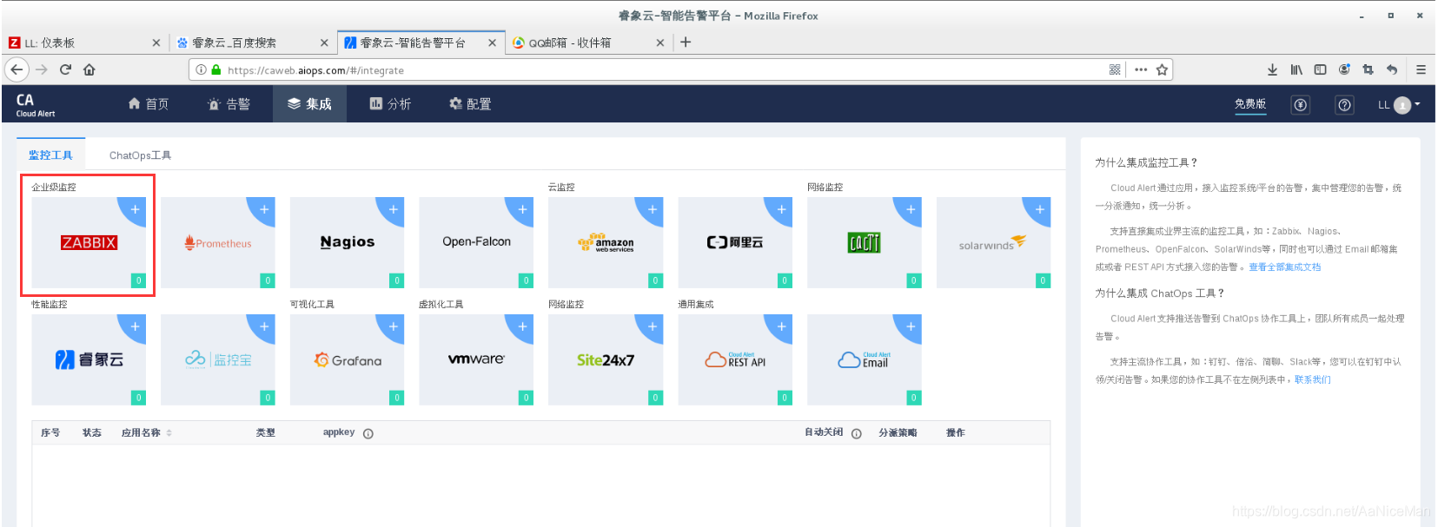
Task: Click the 0 count badge on Zabbix card
Action: (x=138, y=280)
